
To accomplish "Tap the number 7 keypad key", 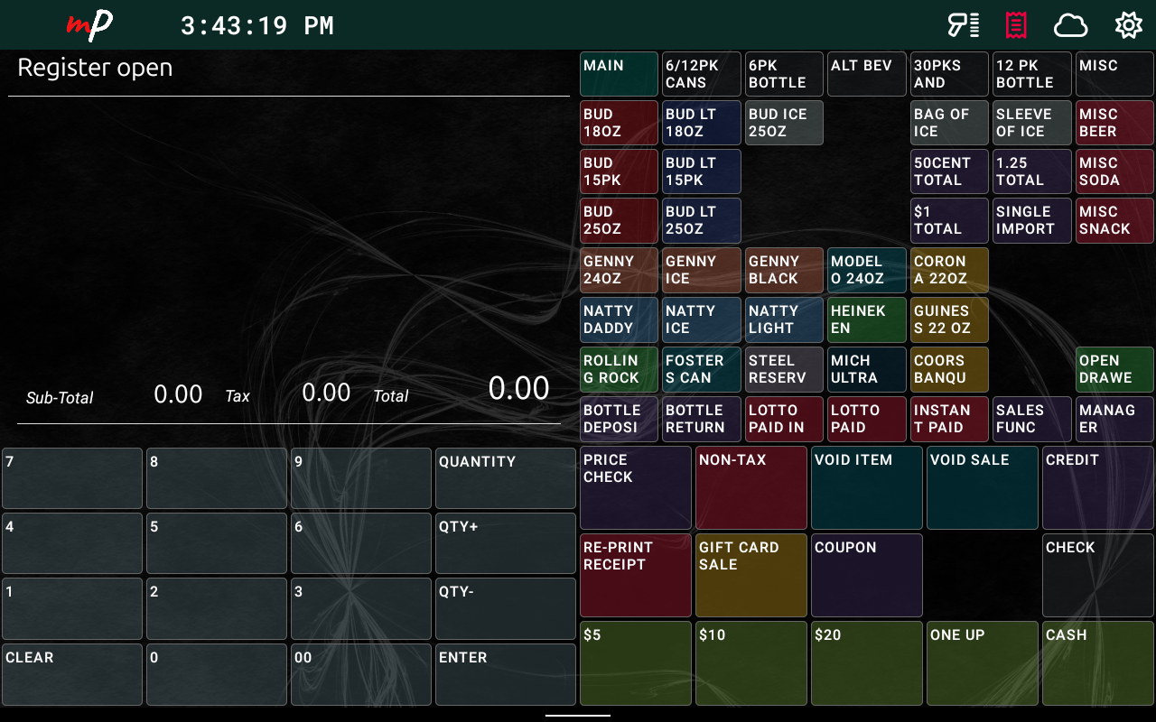I will point(72,478).
